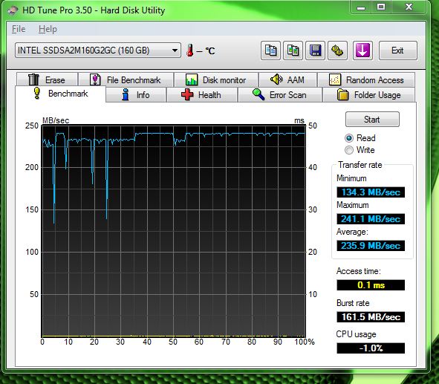
Task: Open the options gear icon
Action: [x=338, y=51]
